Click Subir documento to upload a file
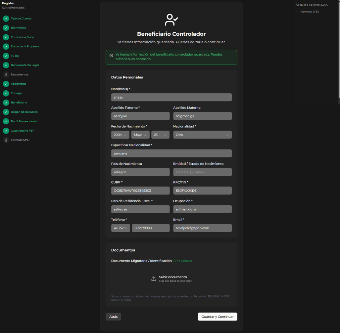 click(171, 279)
